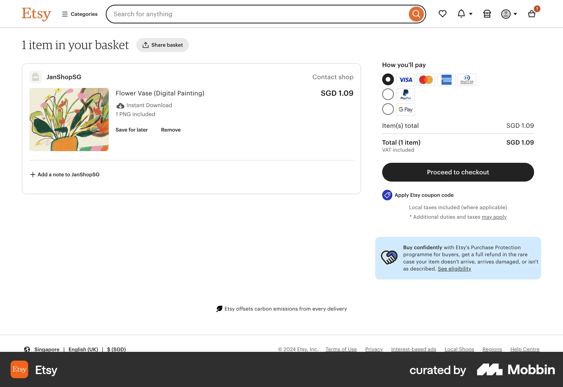Screen dimensions: 563x387
Task: Open the Categories menu
Action: point(79,14)
